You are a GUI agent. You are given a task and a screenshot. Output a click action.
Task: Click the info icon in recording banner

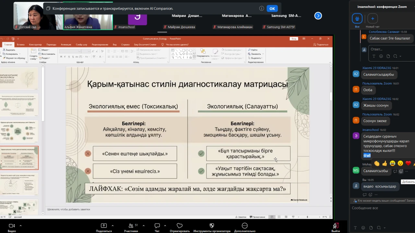pos(261,8)
